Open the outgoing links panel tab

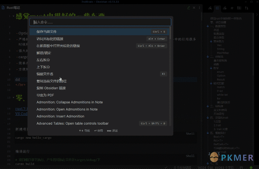[225, 8]
